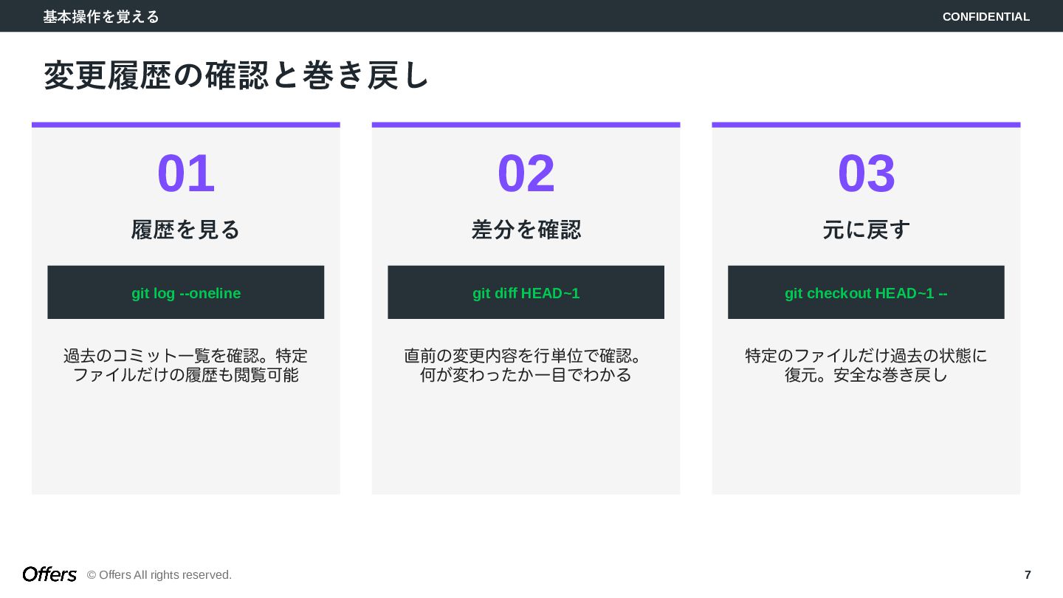Click the Offers All rights reserved copyright text
The height and width of the screenshot is (598, 1063).
click(159, 574)
